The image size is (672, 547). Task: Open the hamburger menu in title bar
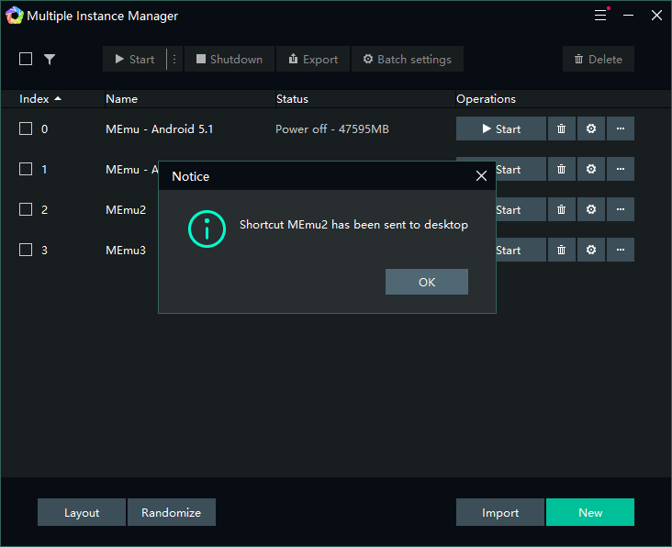(600, 16)
